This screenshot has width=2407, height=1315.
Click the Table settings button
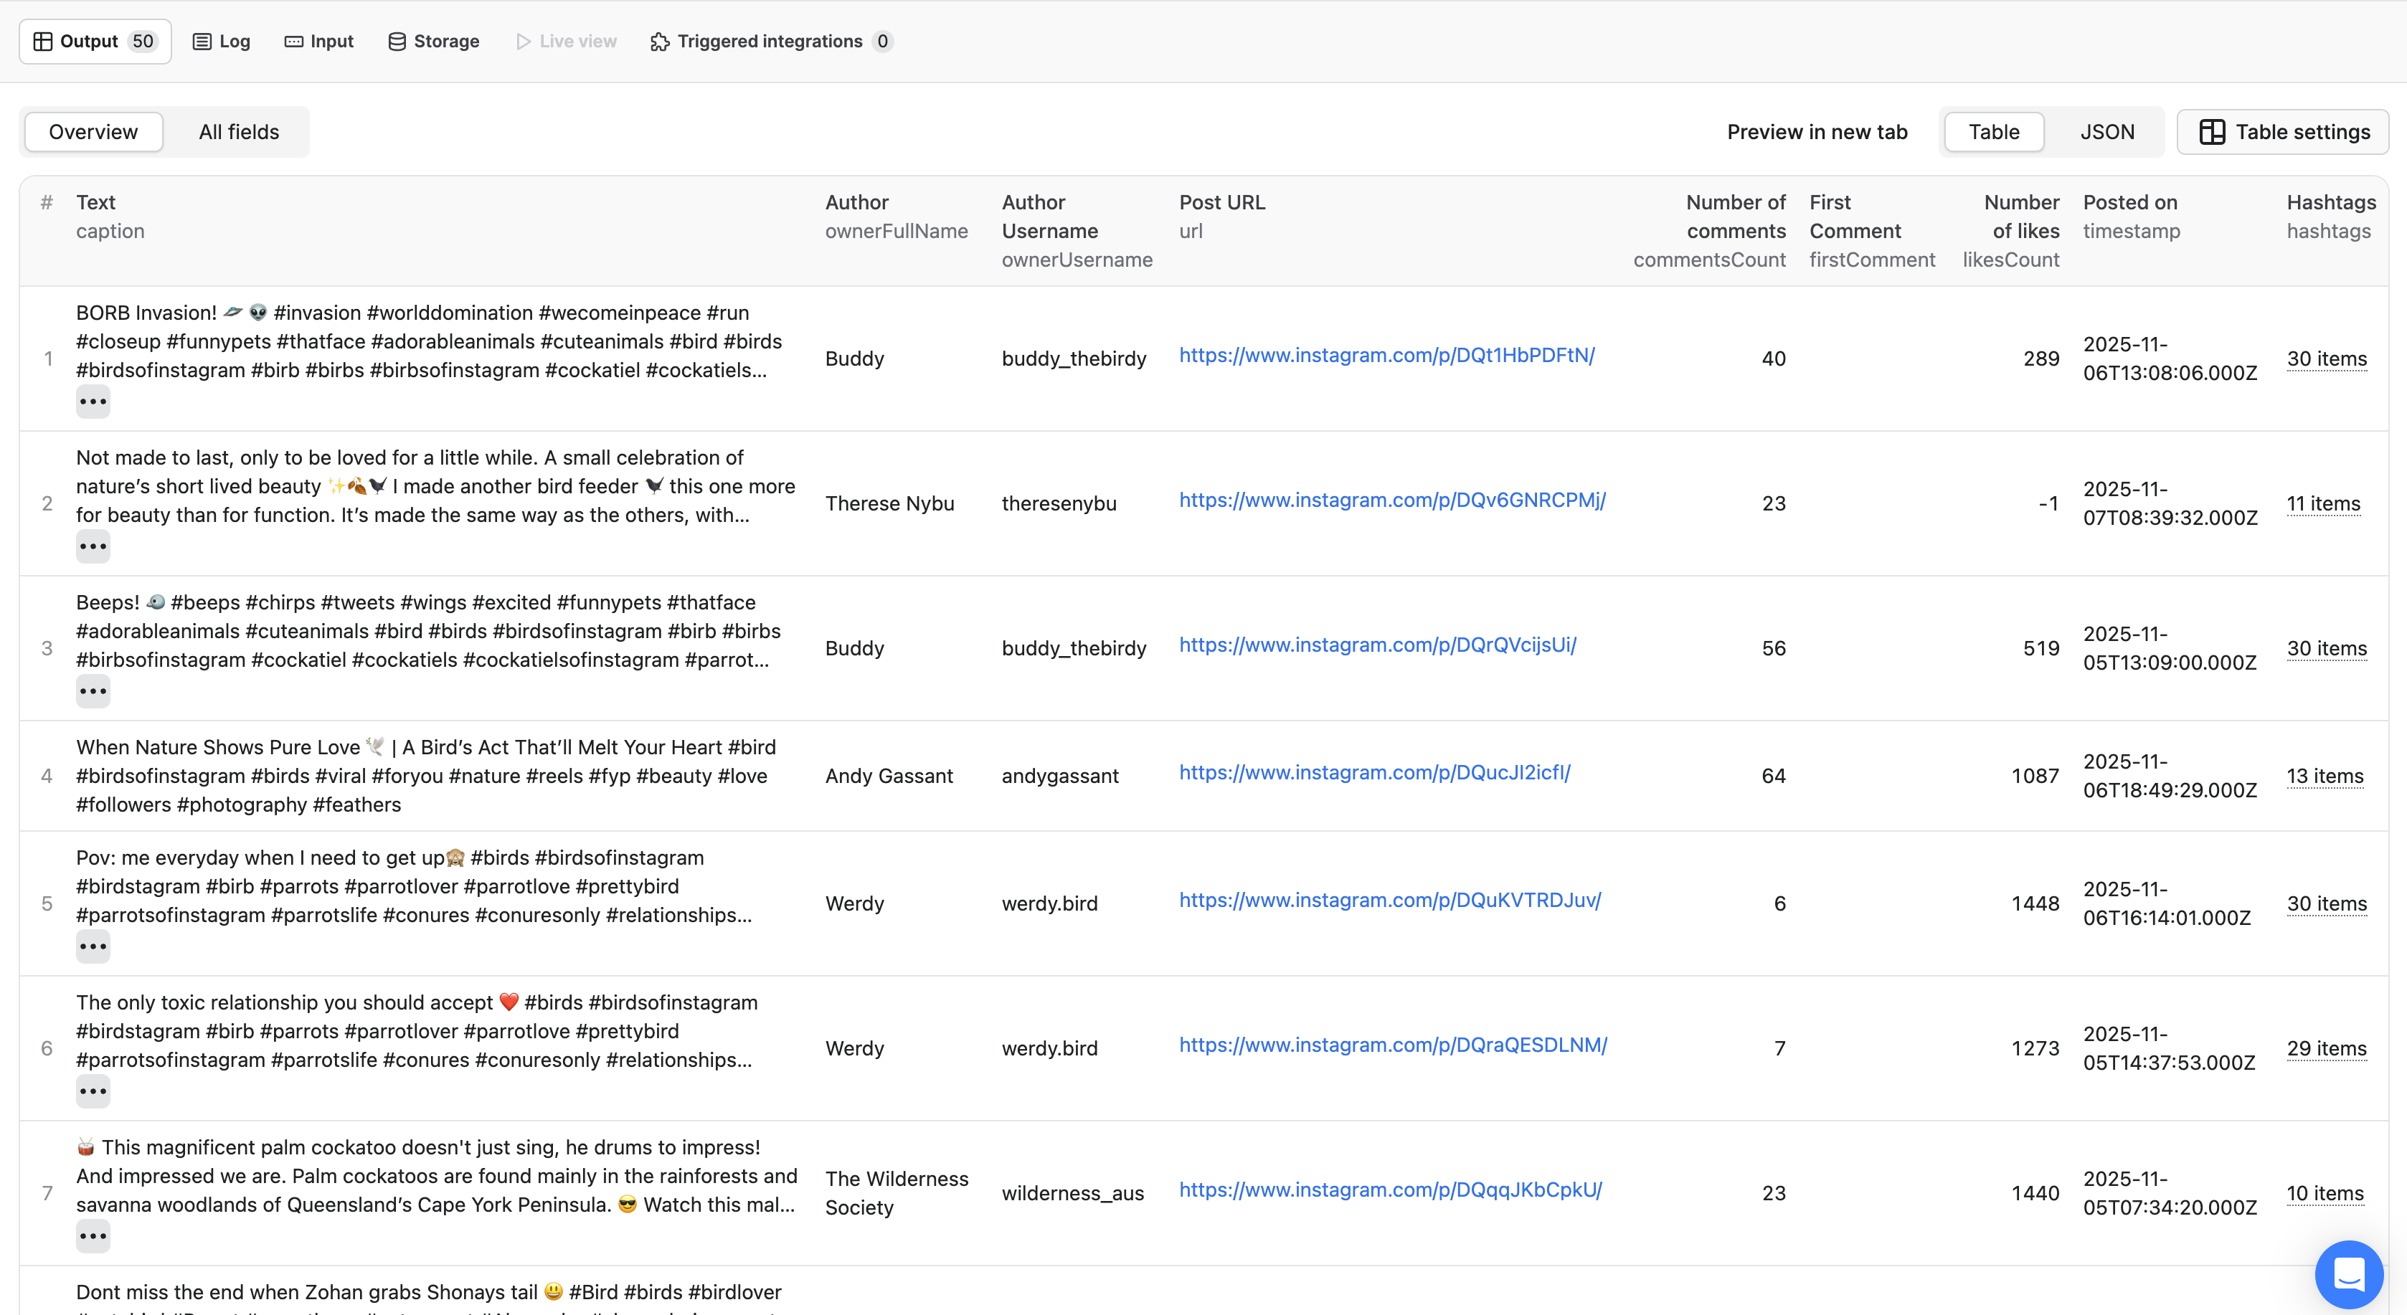click(x=2283, y=132)
